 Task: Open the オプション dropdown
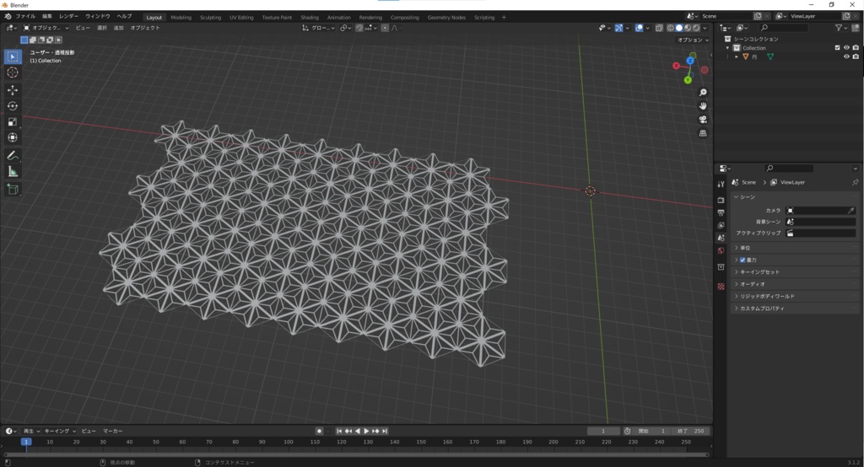(x=694, y=40)
